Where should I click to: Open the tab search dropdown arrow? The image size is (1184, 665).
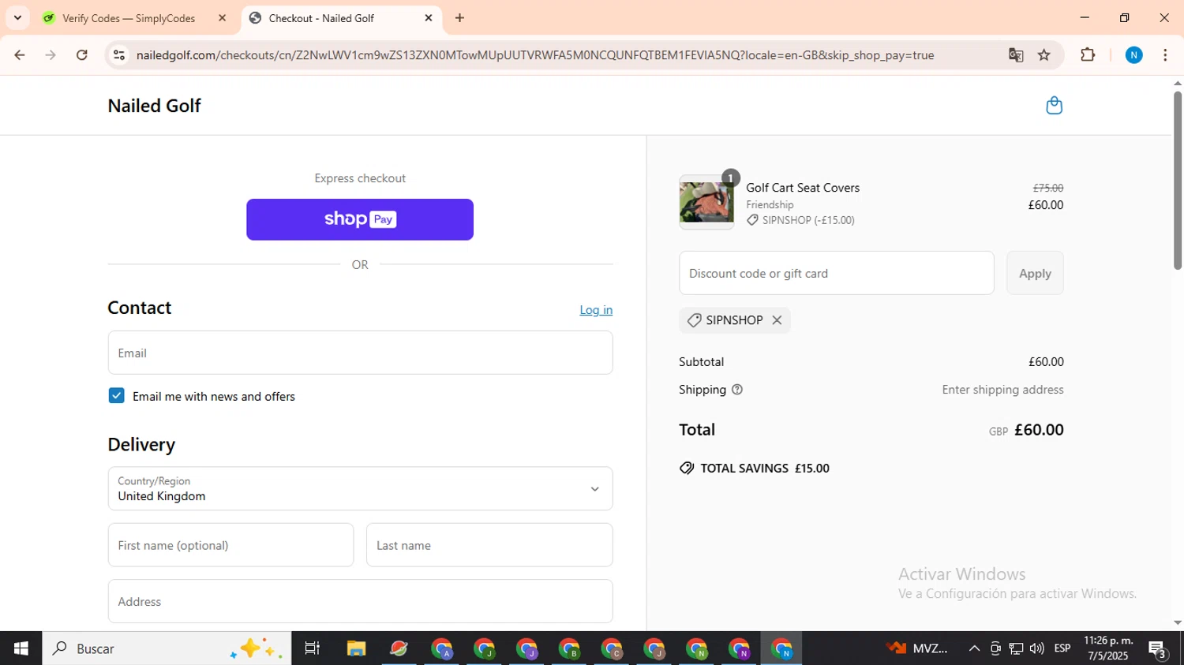pos(17,17)
